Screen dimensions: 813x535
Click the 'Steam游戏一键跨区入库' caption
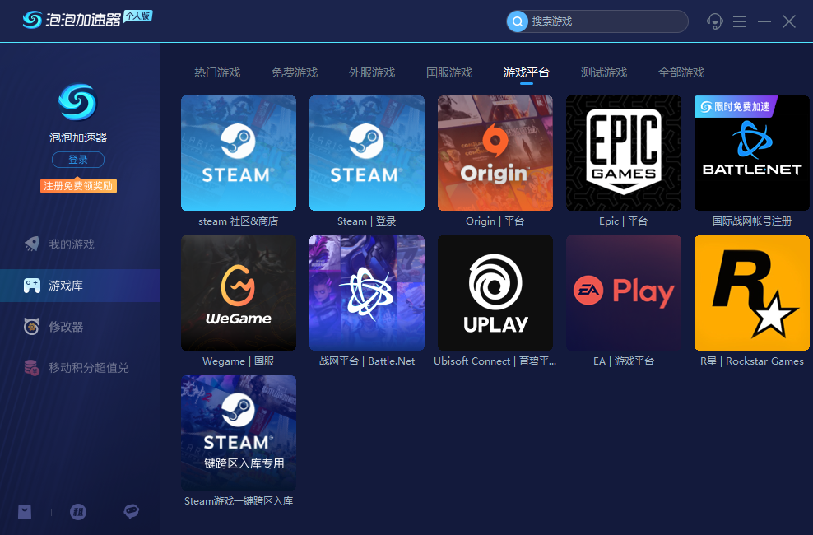click(239, 501)
